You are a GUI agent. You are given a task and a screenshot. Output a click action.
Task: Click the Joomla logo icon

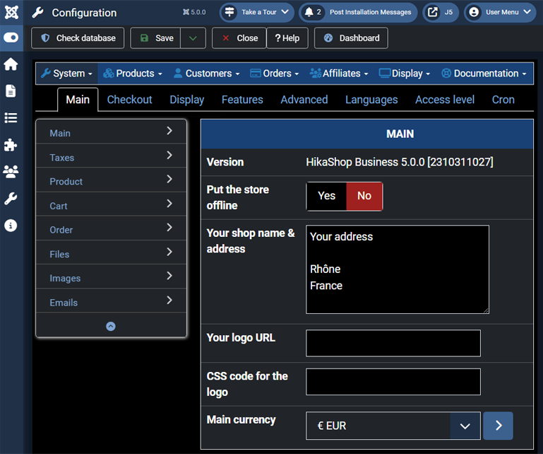point(11,13)
